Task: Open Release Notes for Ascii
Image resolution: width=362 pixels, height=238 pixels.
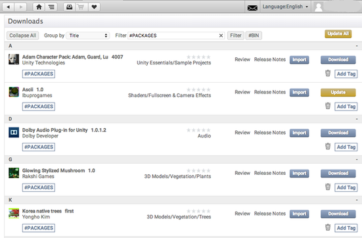Action: [270, 92]
